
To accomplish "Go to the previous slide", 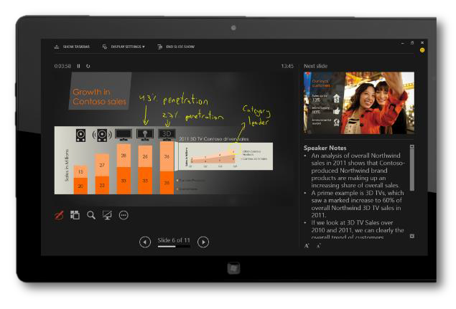I will pos(145,242).
